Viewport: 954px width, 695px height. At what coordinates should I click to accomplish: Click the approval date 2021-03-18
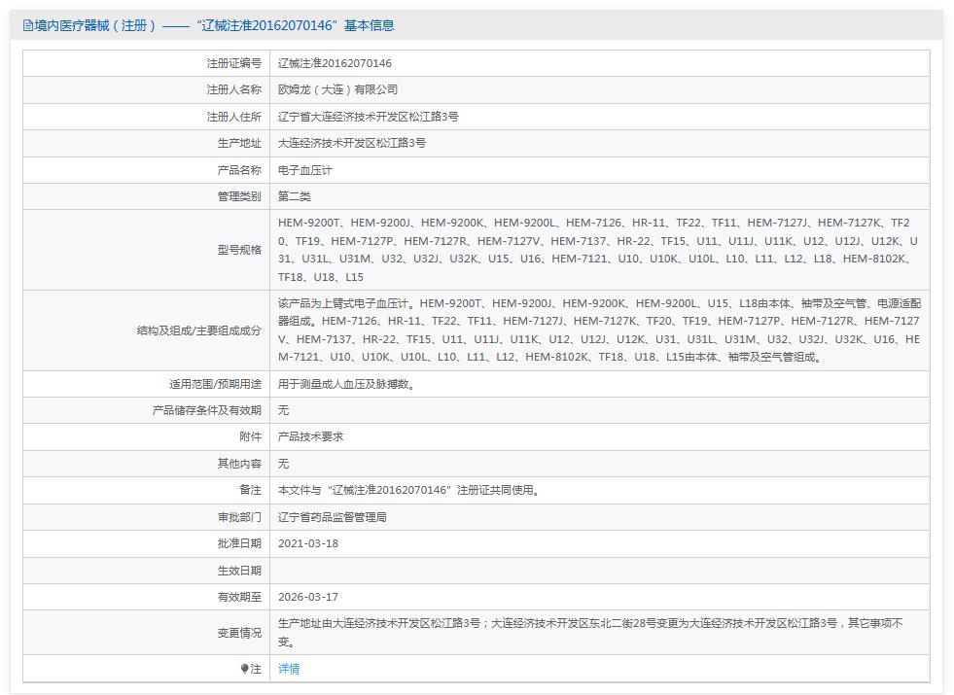(x=308, y=543)
